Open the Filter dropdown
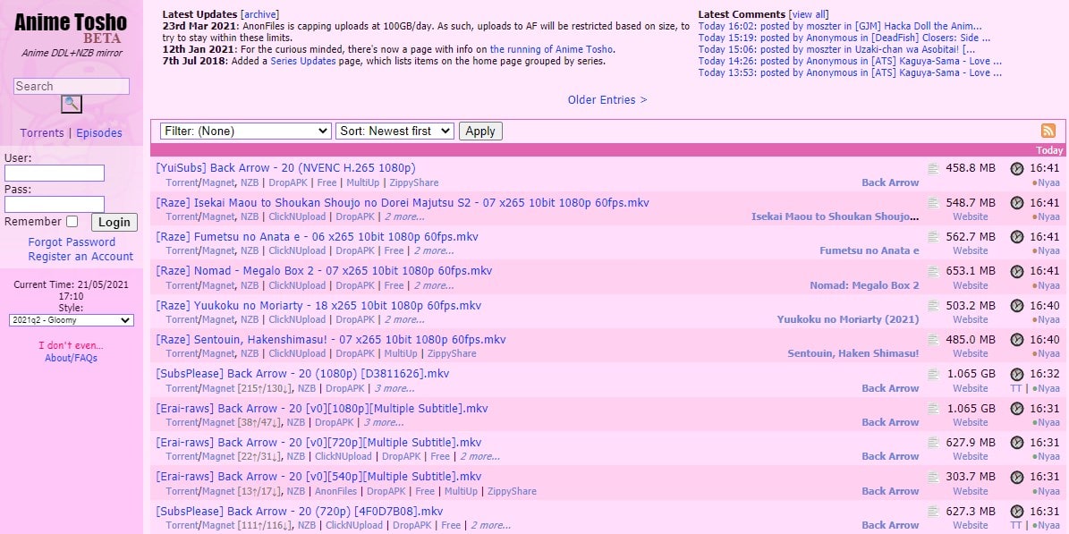 [x=244, y=131]
